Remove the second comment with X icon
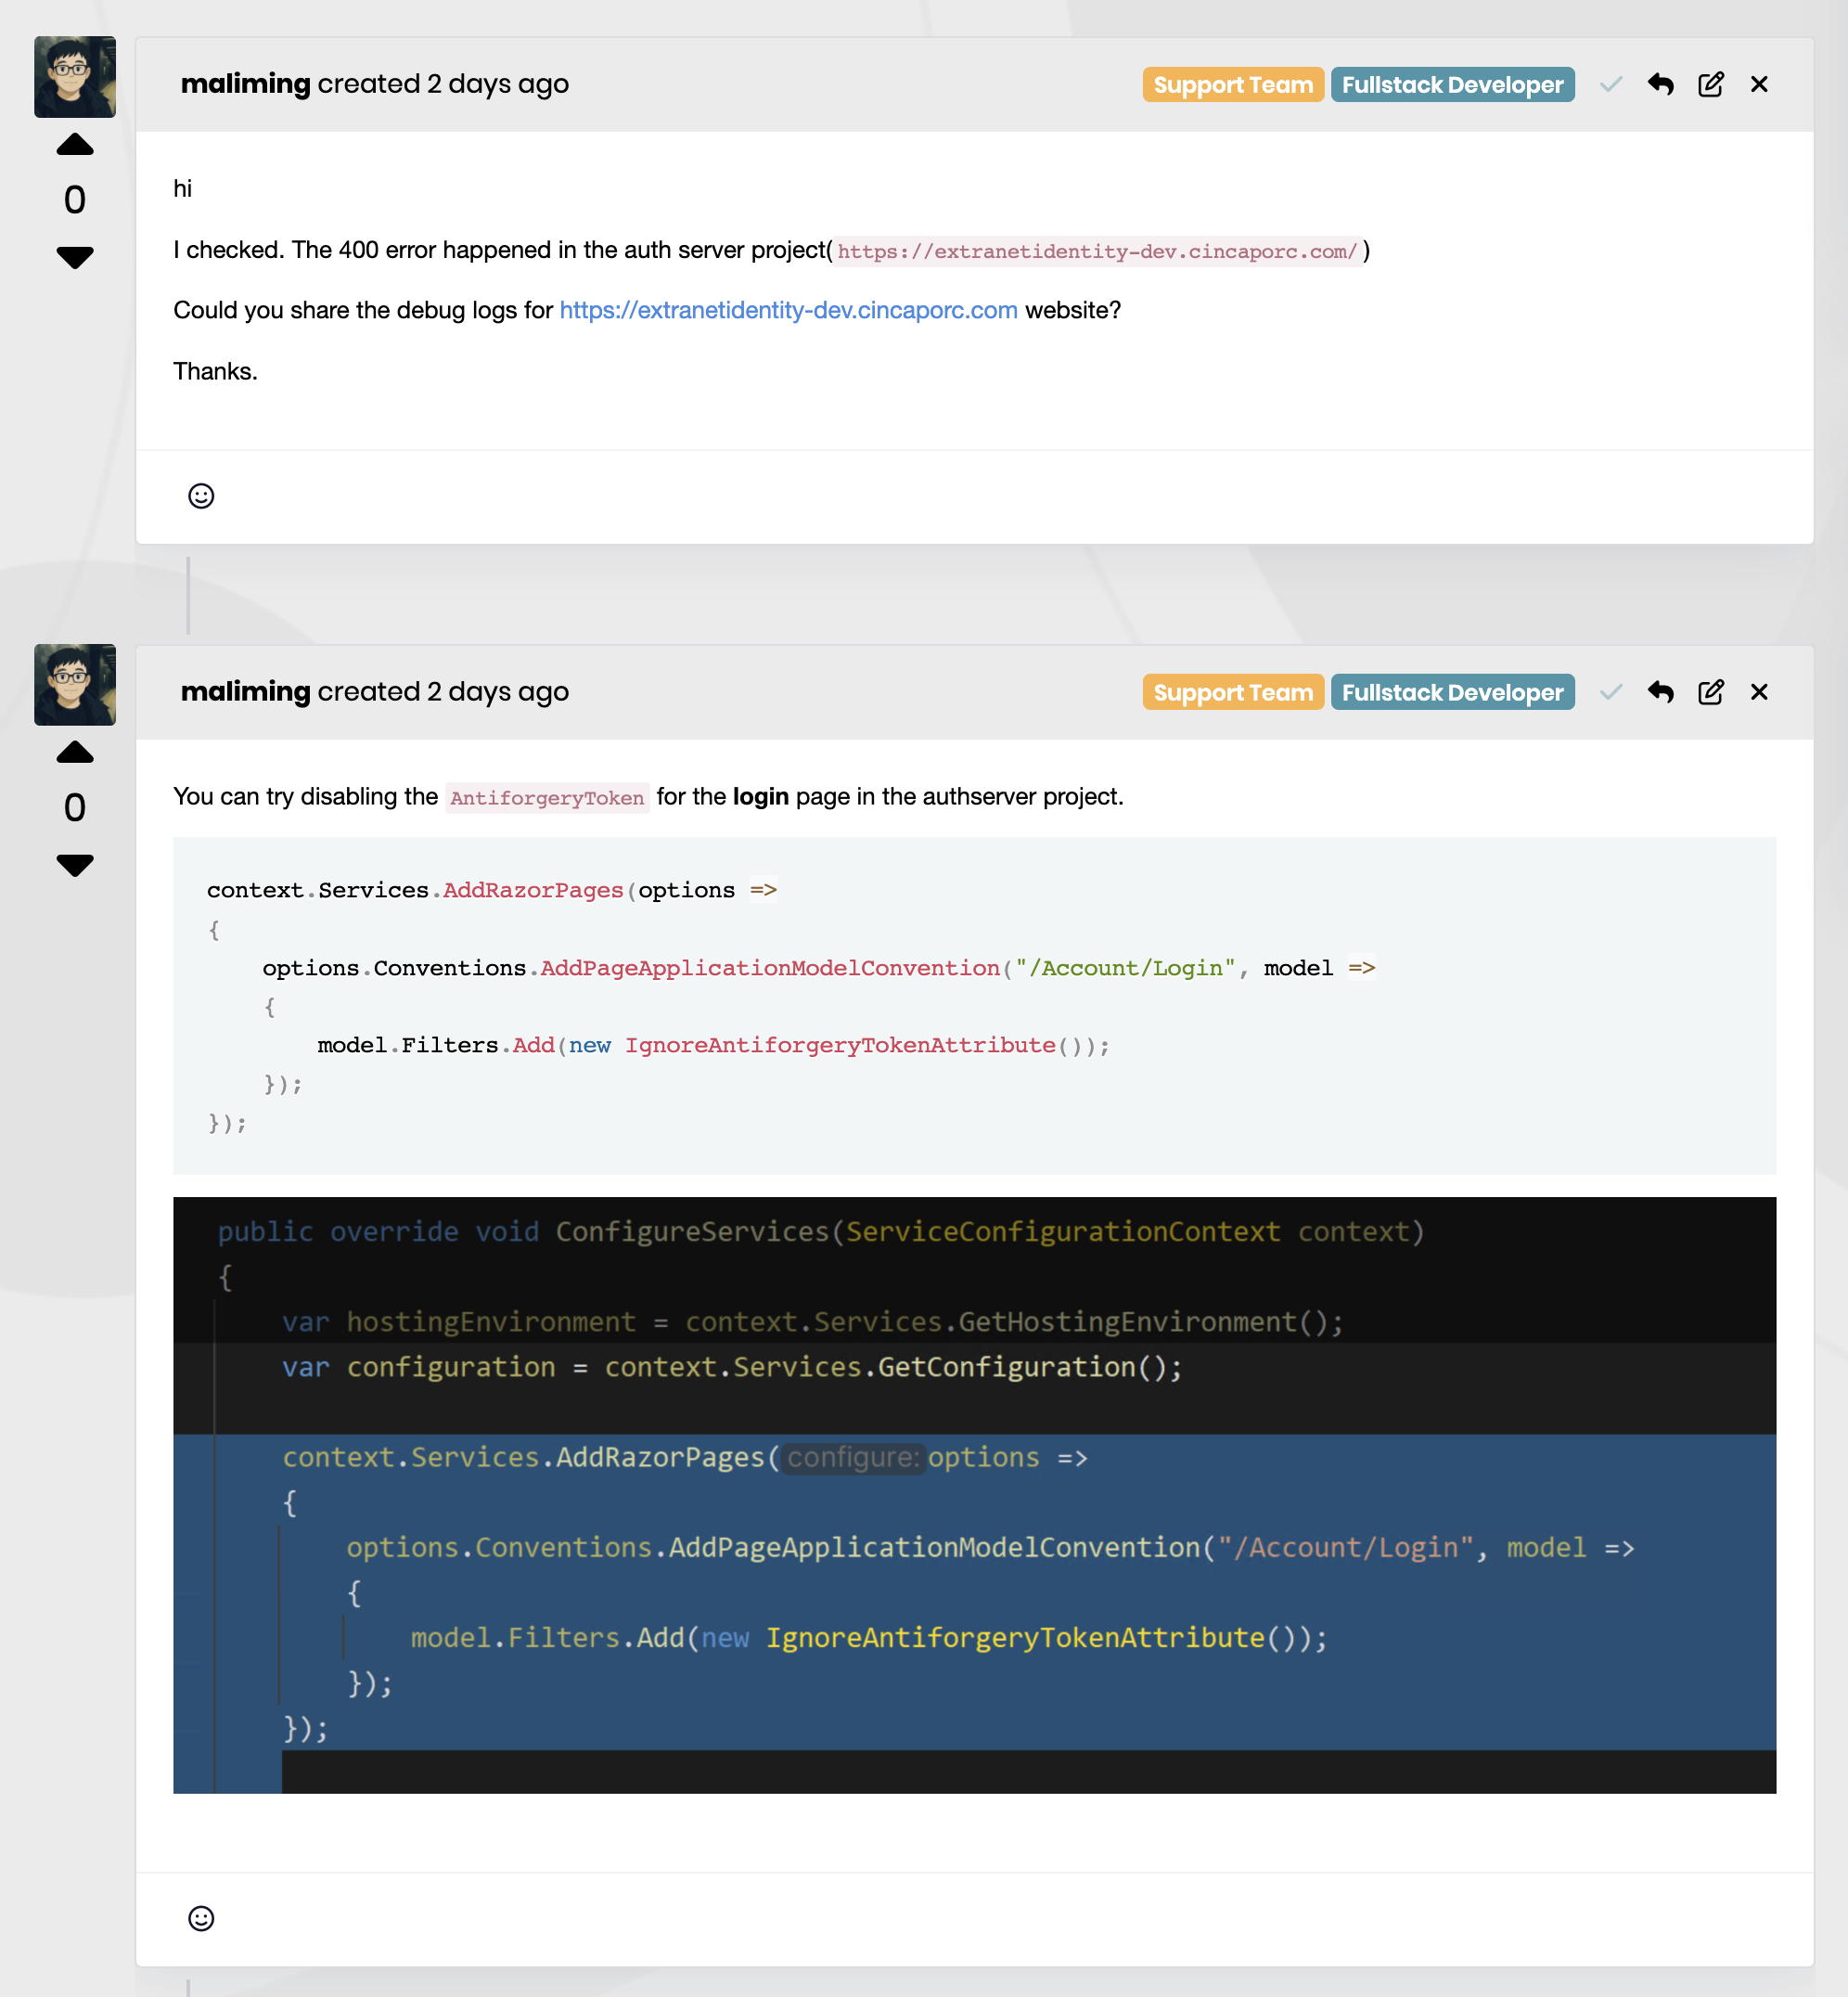The width and height of the screenshot is (1848, 1997). [1759, 691]
